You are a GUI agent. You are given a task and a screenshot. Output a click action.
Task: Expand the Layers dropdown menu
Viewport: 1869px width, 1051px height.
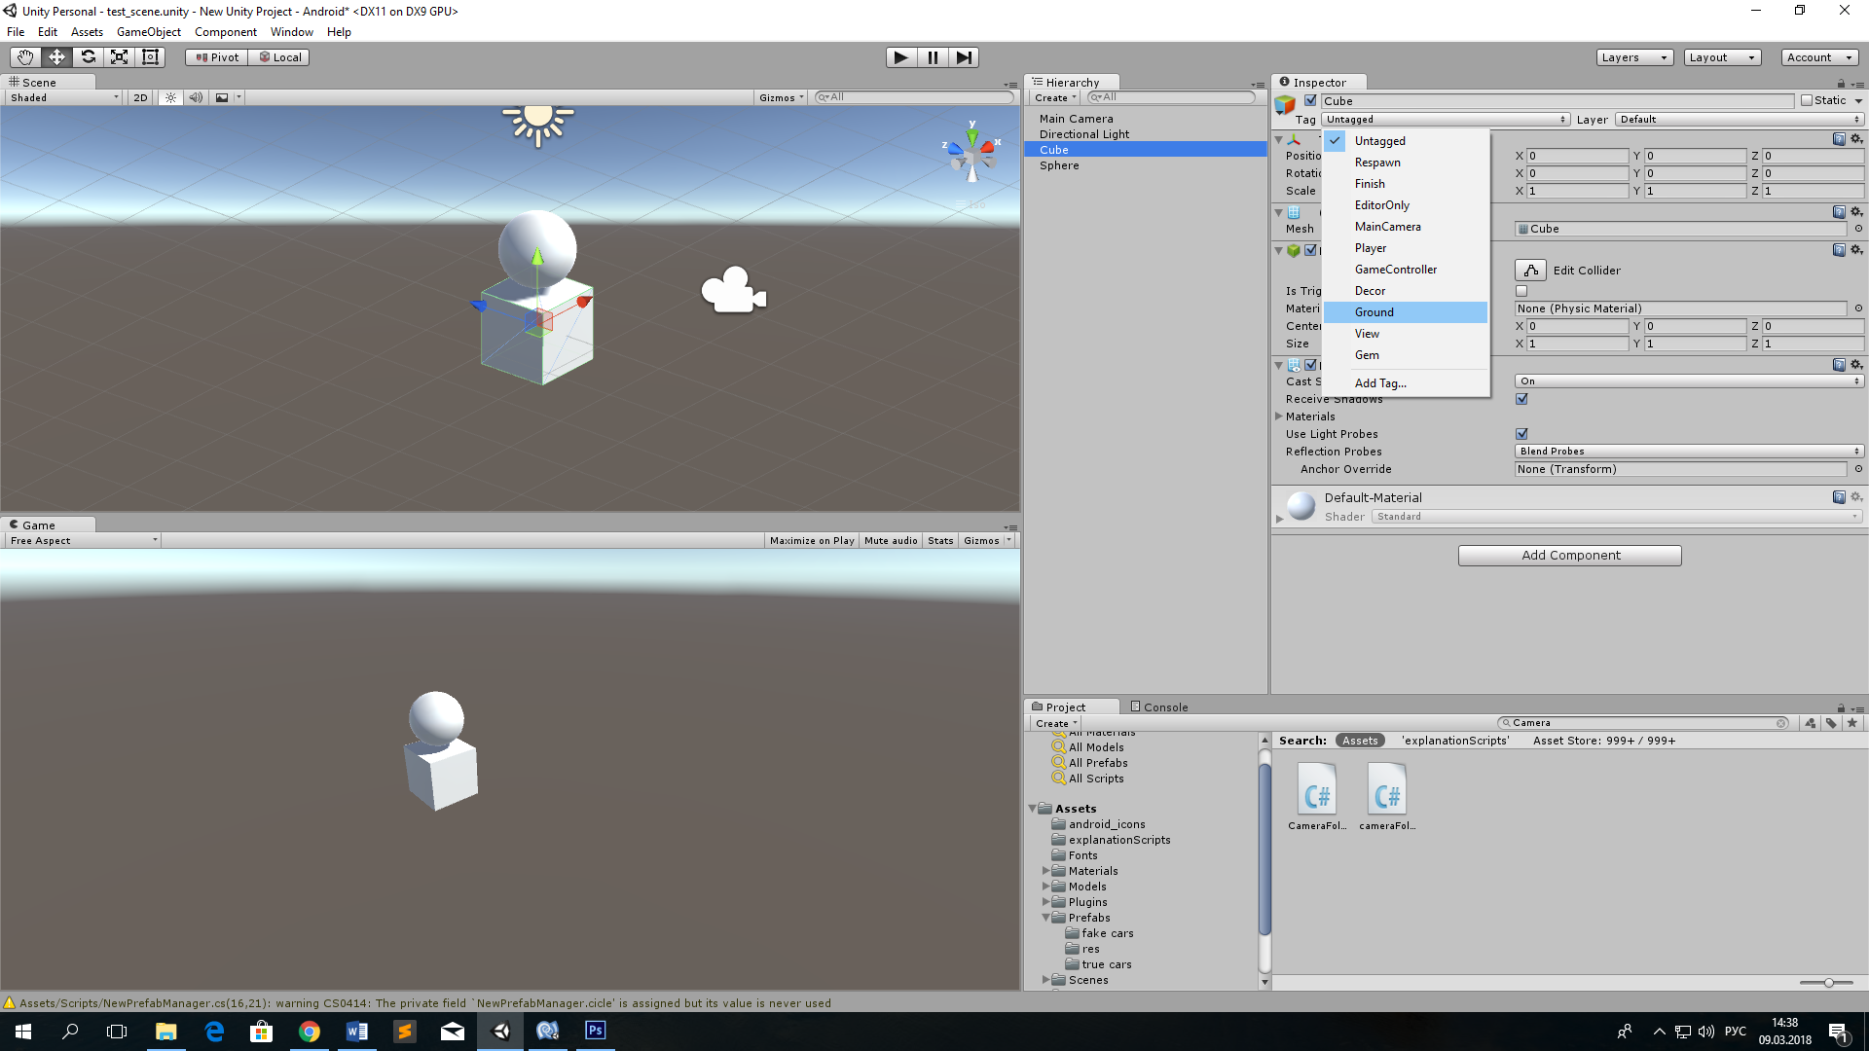point(1632,56)
